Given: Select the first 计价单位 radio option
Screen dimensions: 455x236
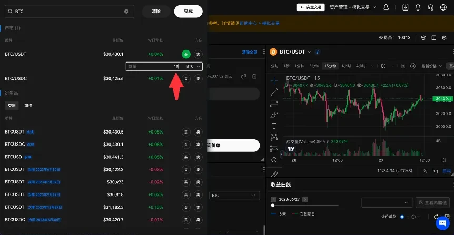Looking at the screenshot, I should pos(402,217).
